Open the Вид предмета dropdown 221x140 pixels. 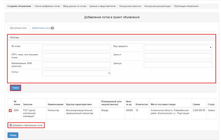(178, 47)
